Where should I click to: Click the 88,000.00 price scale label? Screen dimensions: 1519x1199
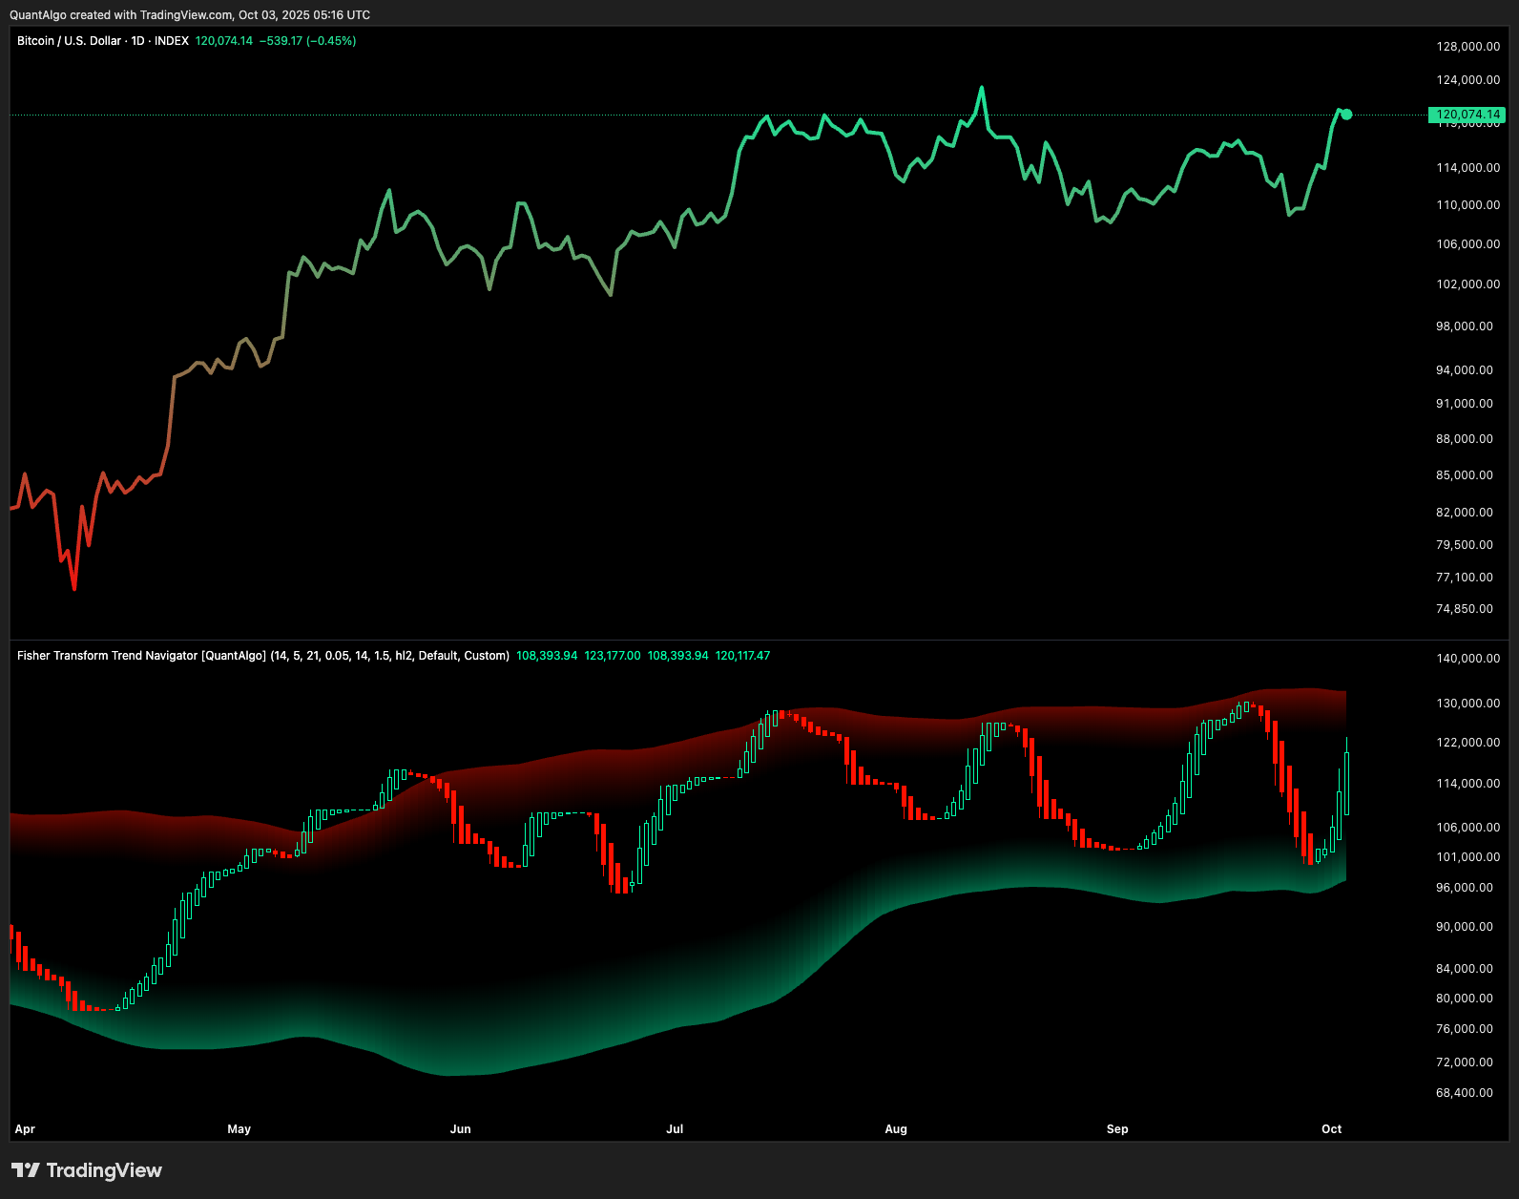click(1465, 439)
